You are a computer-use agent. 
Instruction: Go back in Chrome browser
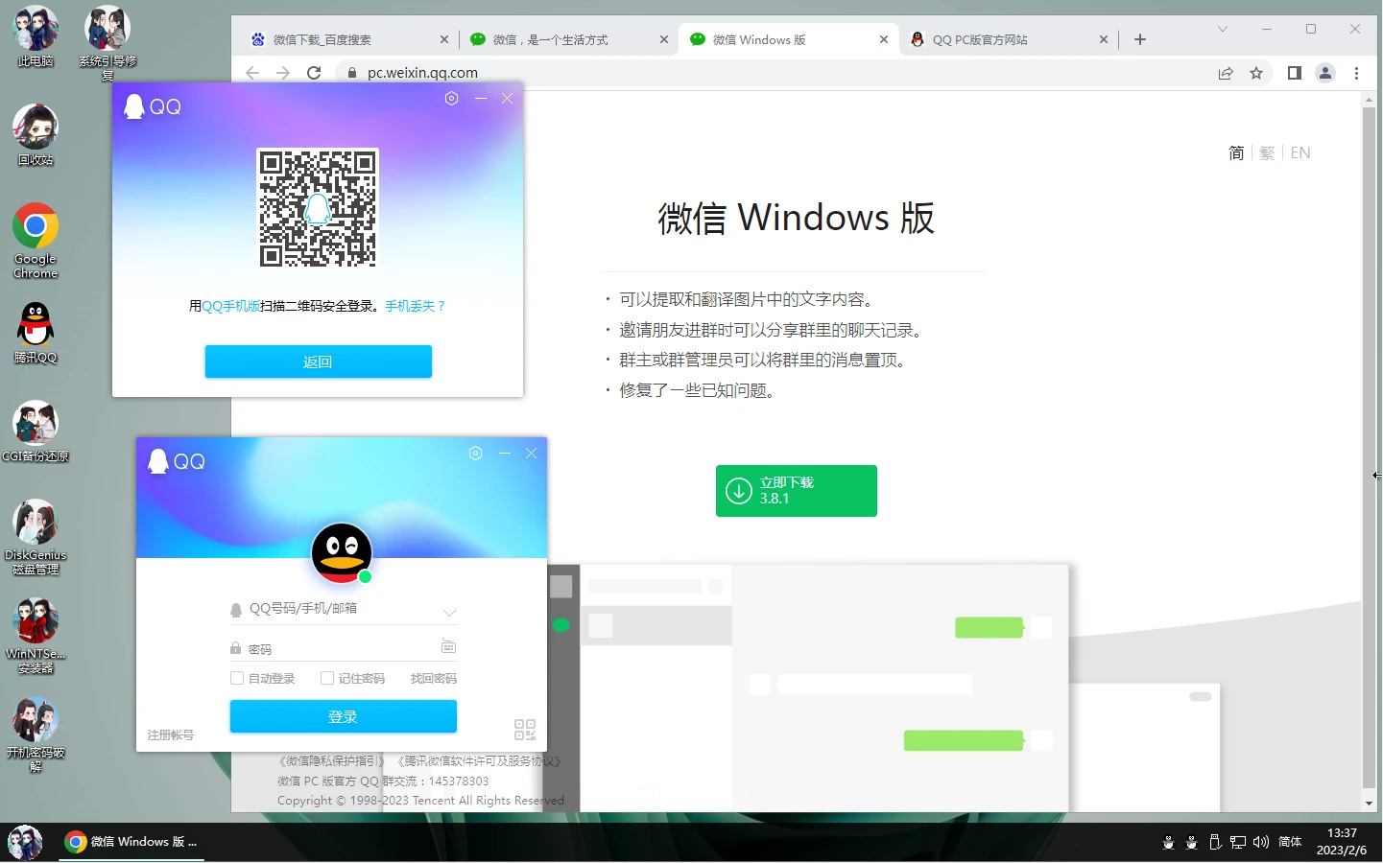click(x=252, y=73)
